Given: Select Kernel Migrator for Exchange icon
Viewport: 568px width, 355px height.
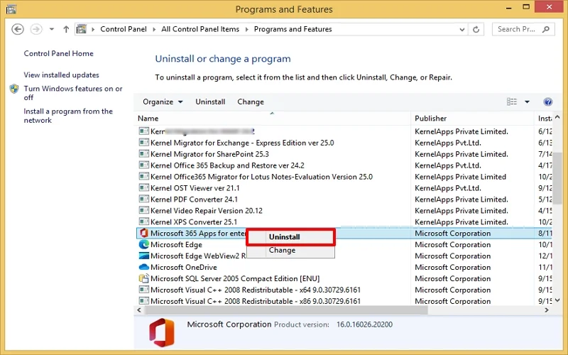Looking at the screenshot, I should (x=144, y=143).
